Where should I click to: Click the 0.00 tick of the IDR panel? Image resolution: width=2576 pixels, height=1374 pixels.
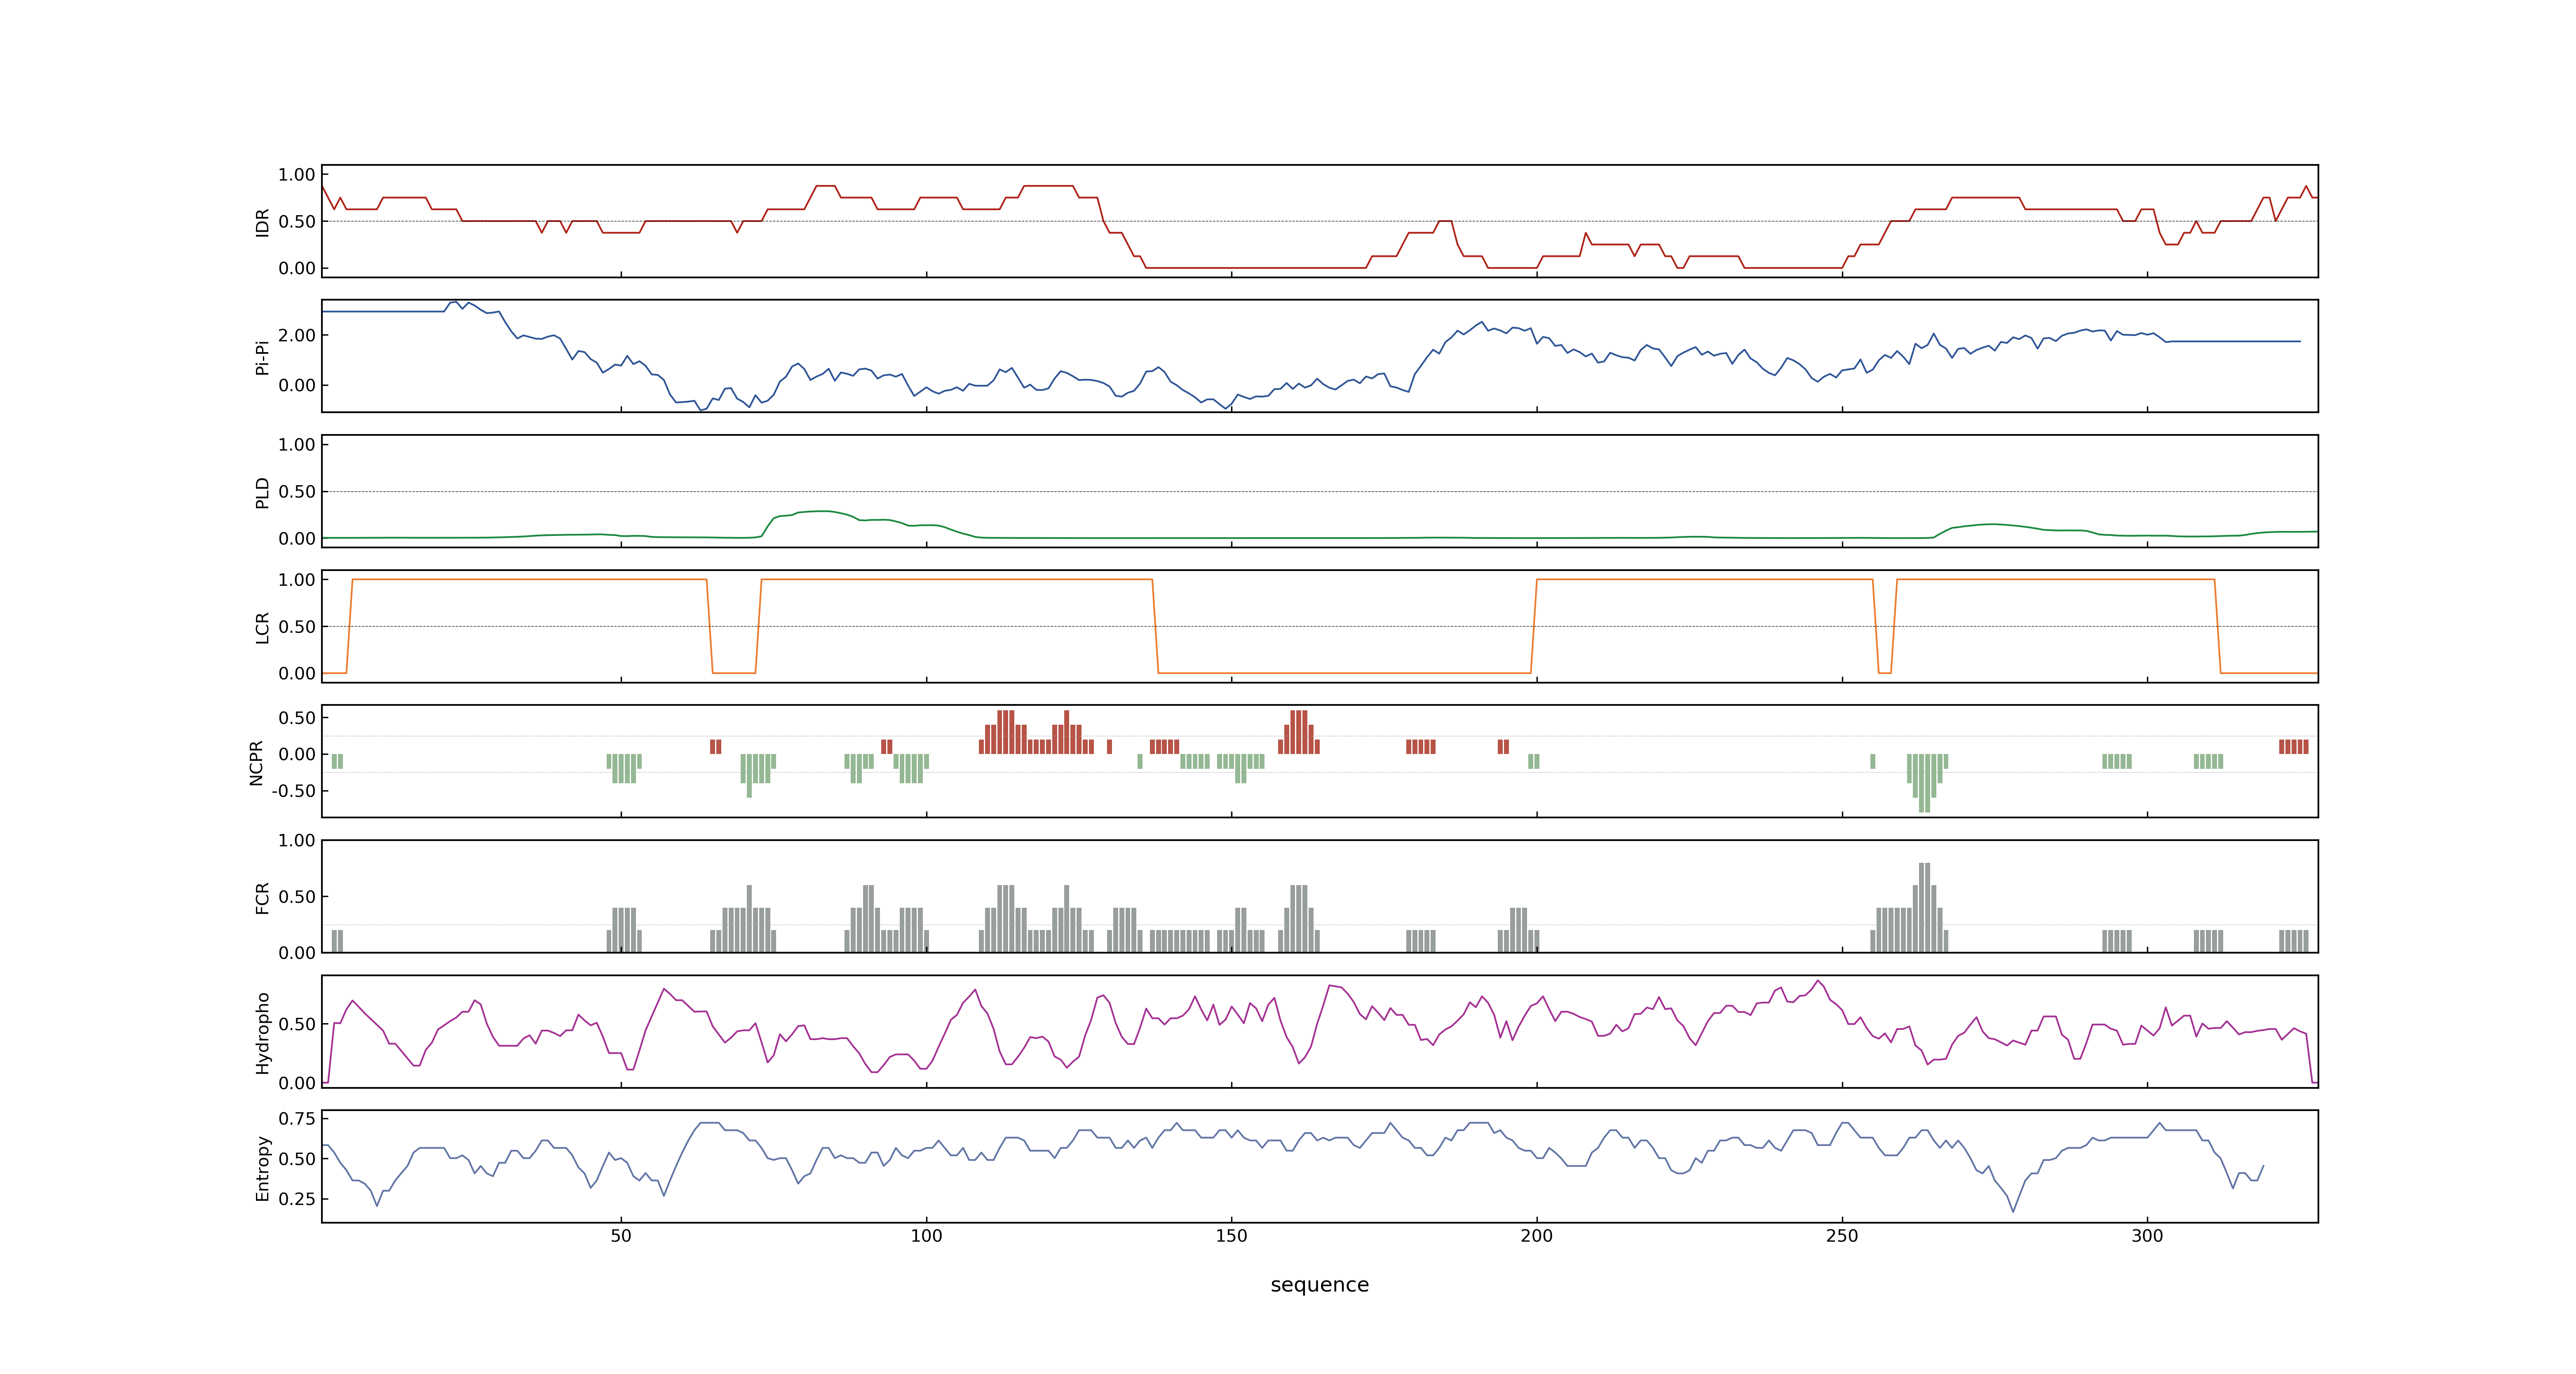click(x=297, y=268)
